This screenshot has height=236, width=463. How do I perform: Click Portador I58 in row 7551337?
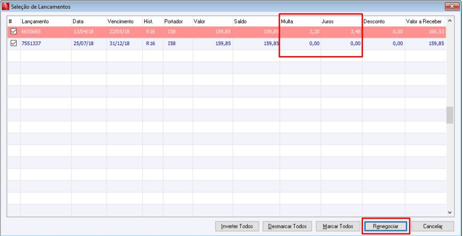171,43
